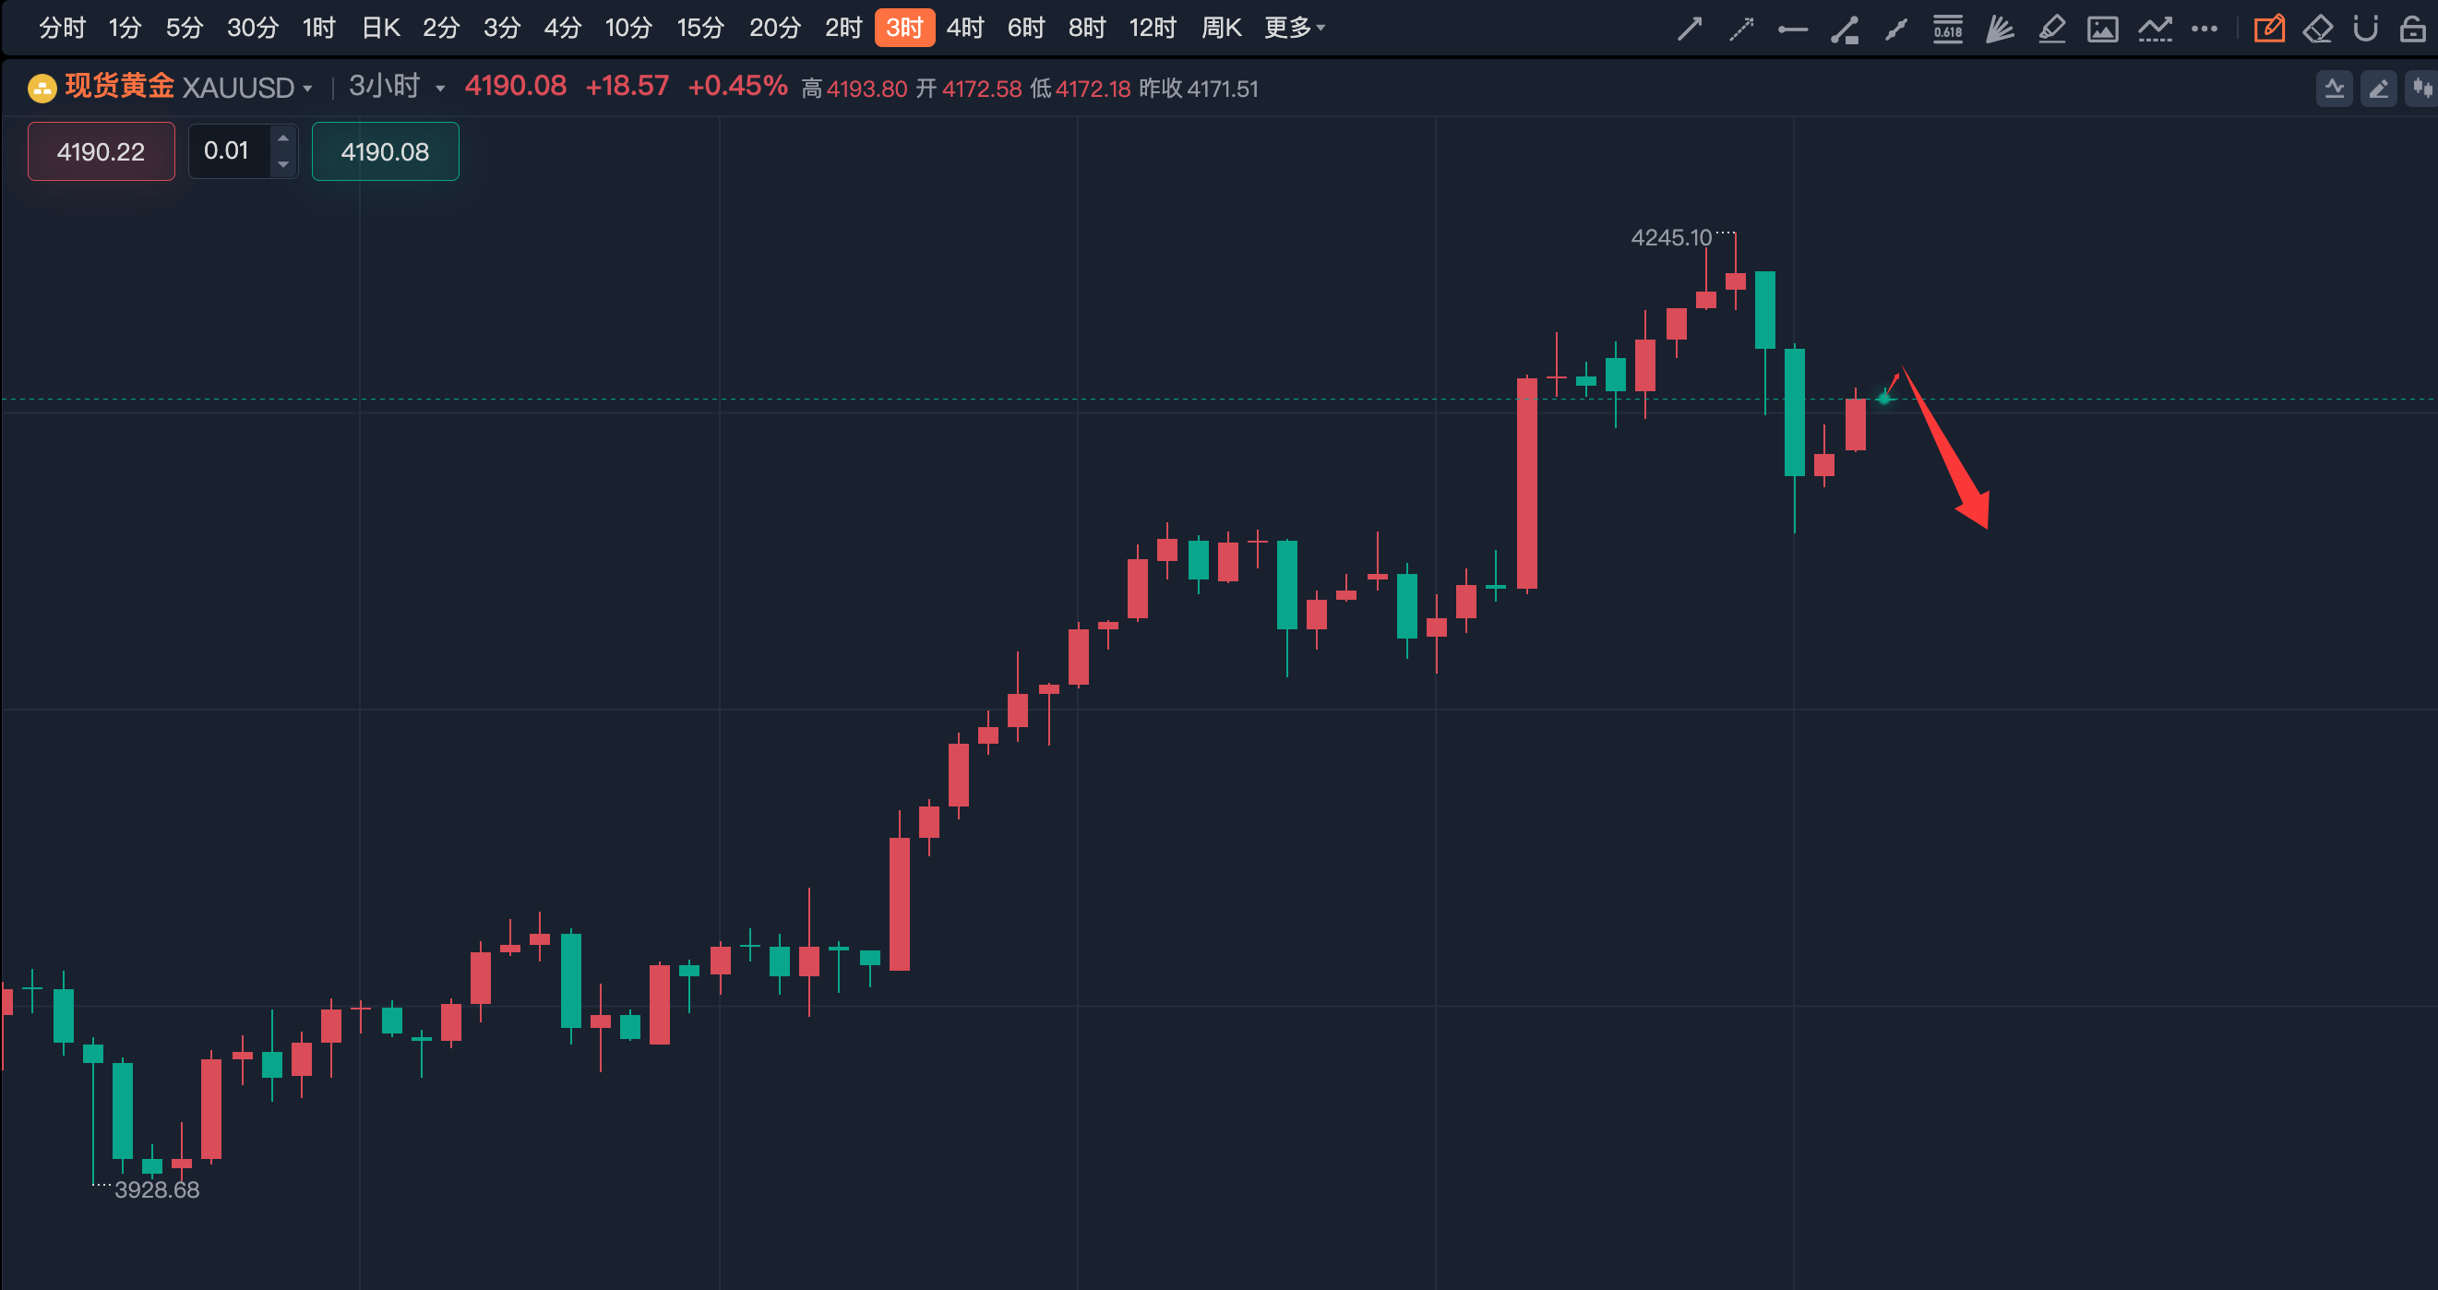Choose the Fibonacci 0.618 retracement tool
Viewport: 2438px width, 1290px height.
click(x=1948, y=30)
